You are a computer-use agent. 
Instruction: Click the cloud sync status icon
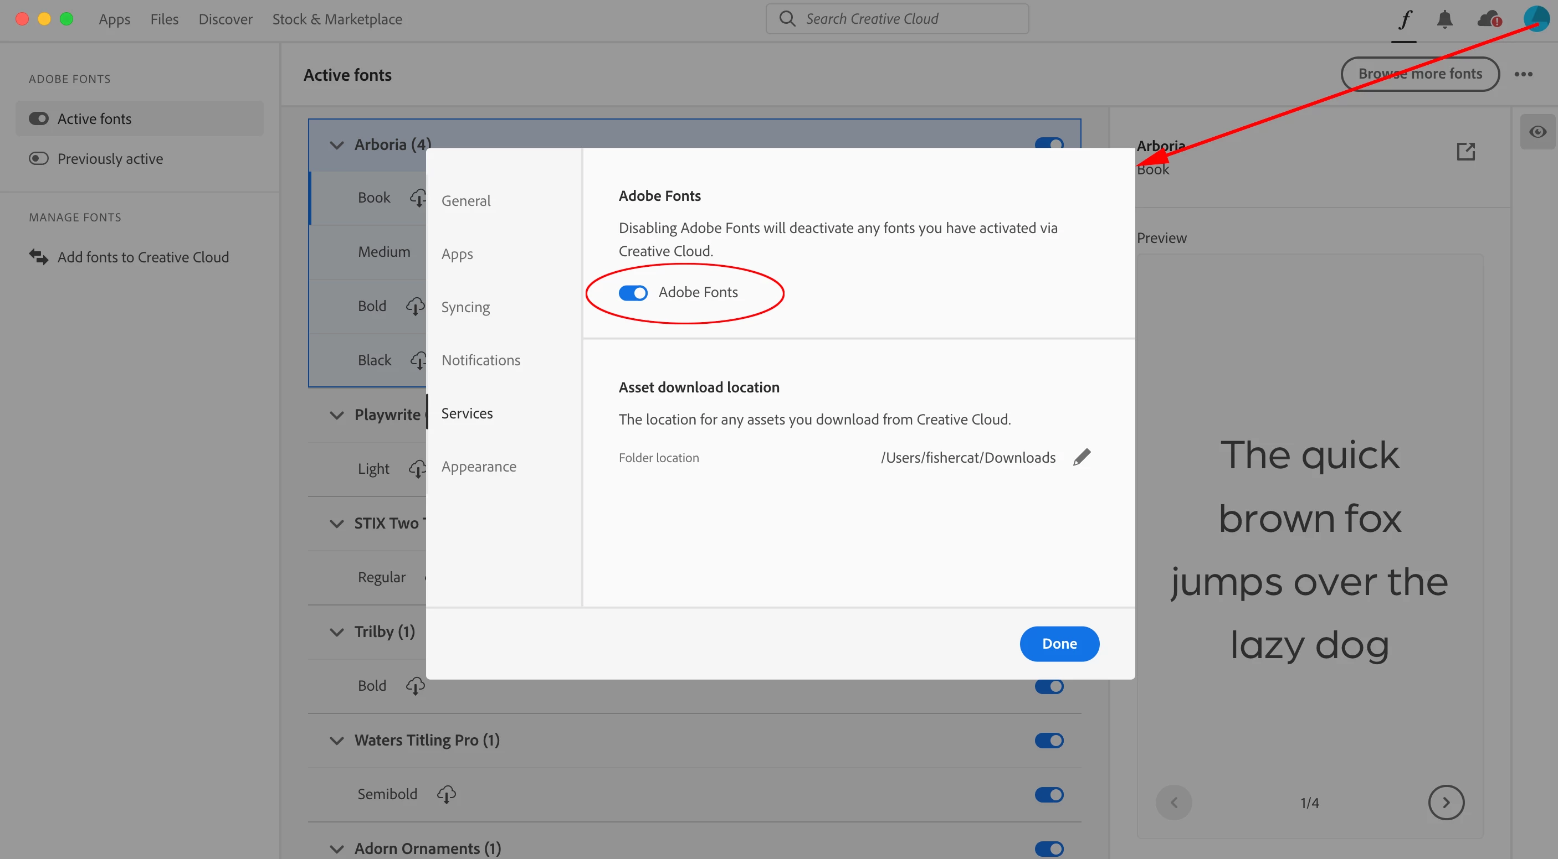pyautogui.click(x=1488, y=19)
